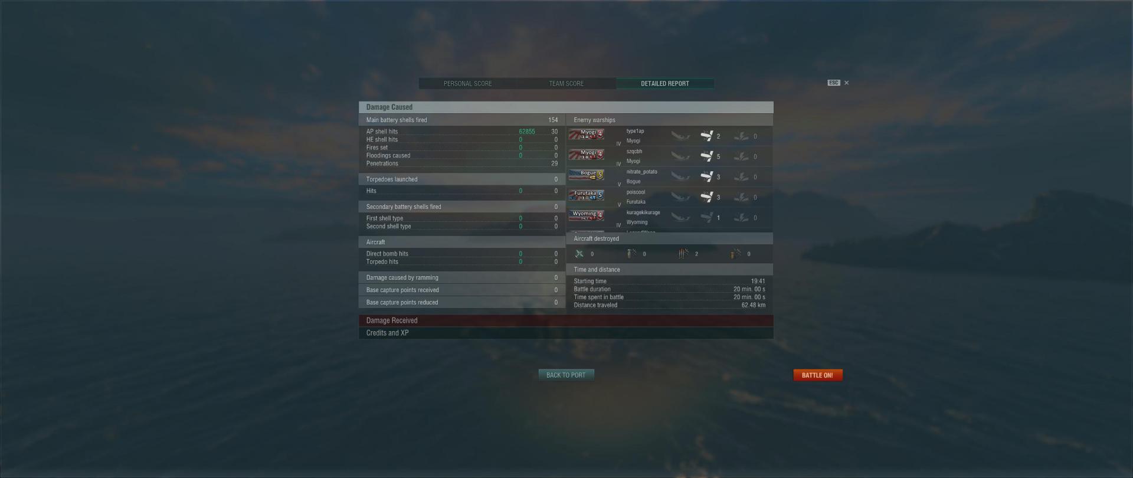This screenshot has height=478, width=1133.
Task: Collapse the Damage Caused section header
Action: tap(566, 107)
